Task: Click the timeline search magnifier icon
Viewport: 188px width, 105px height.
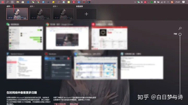Action: [180, 28]
